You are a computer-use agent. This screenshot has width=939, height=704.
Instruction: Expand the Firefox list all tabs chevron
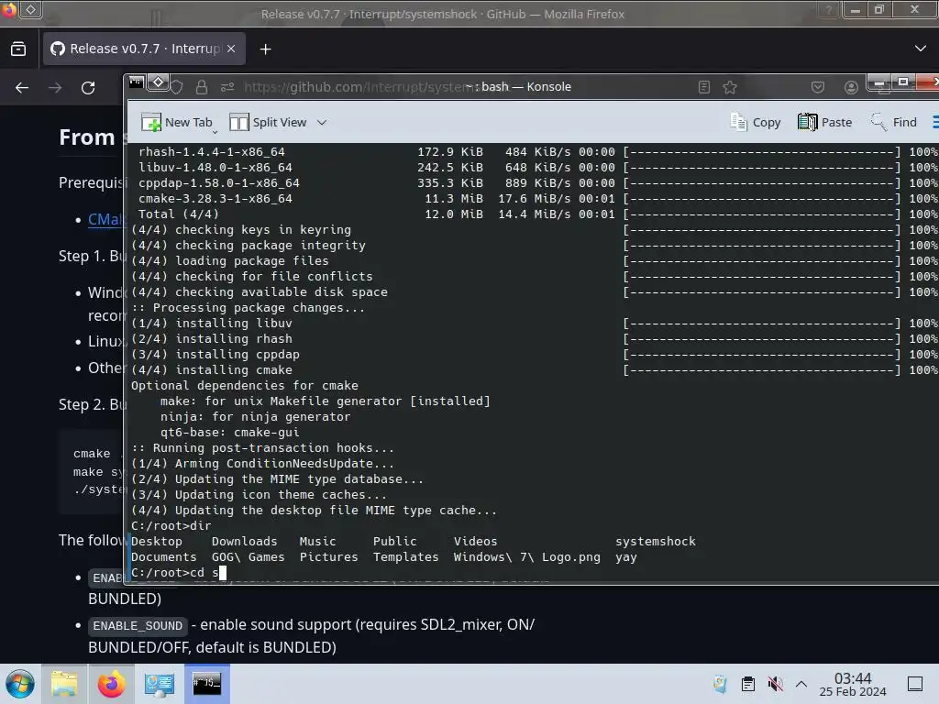tap(921, 49)
